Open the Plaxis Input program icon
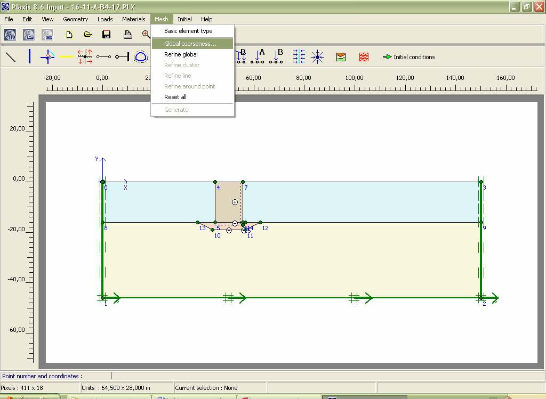The width and height of the screenshot is (546, 399). point(10,35)
